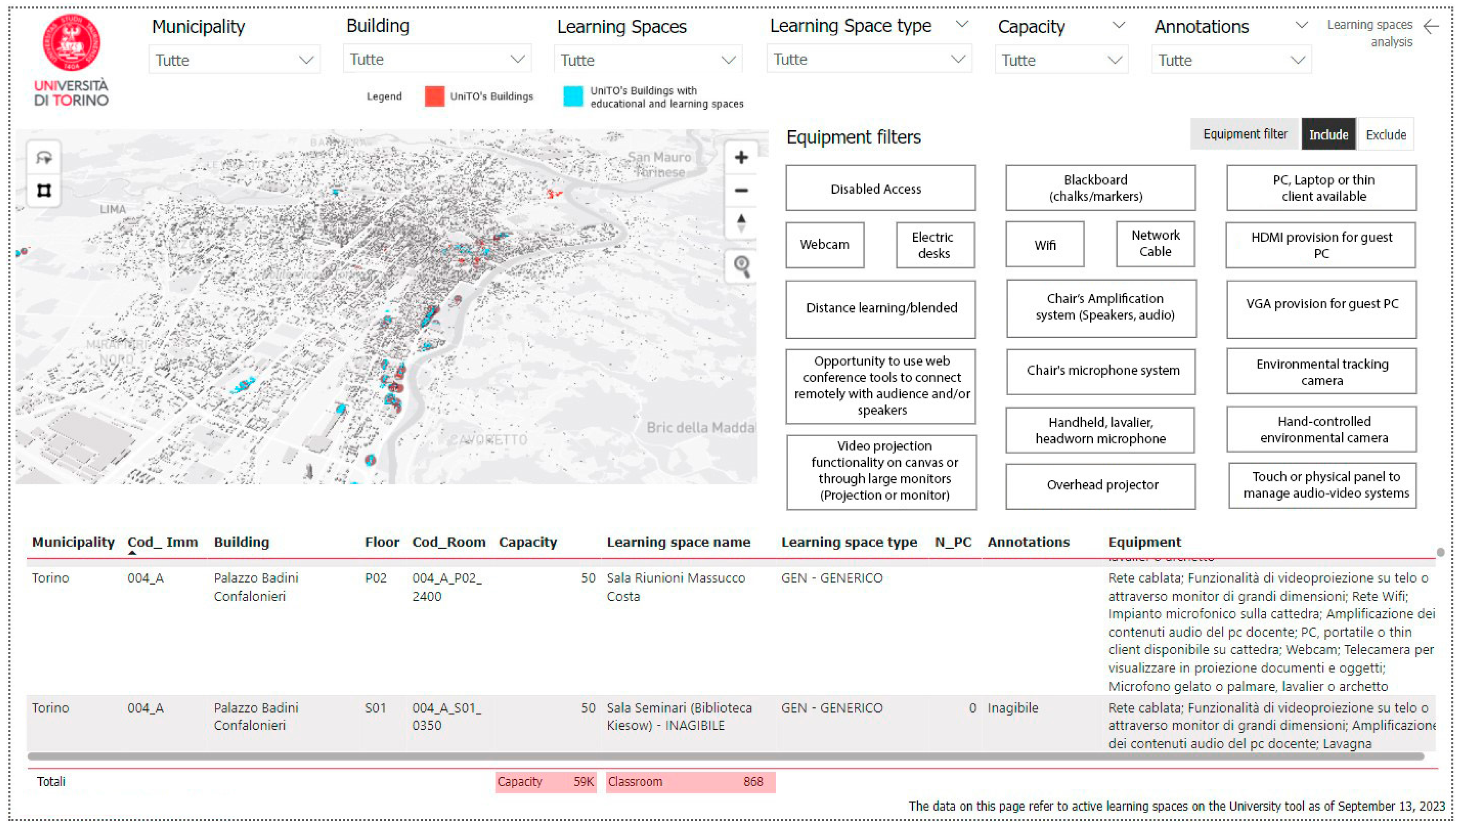Open the Building dropdown list

pyautogui.click(x=437, y=59)
